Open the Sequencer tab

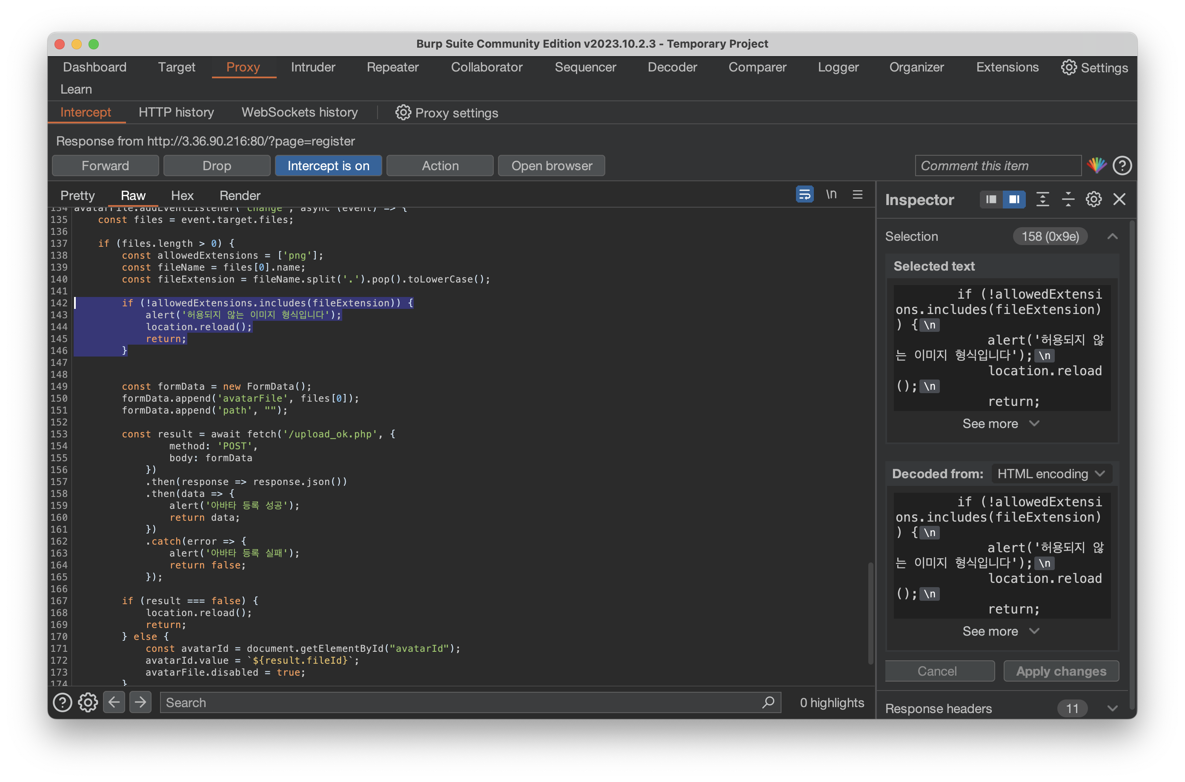(x=585, y=67)
